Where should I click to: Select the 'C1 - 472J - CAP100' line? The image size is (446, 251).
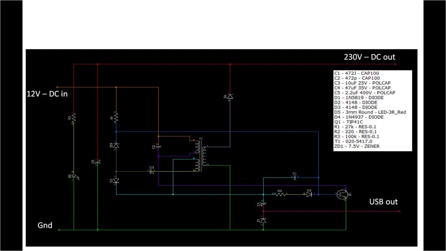pyautogui.click(x=357, y=73)
